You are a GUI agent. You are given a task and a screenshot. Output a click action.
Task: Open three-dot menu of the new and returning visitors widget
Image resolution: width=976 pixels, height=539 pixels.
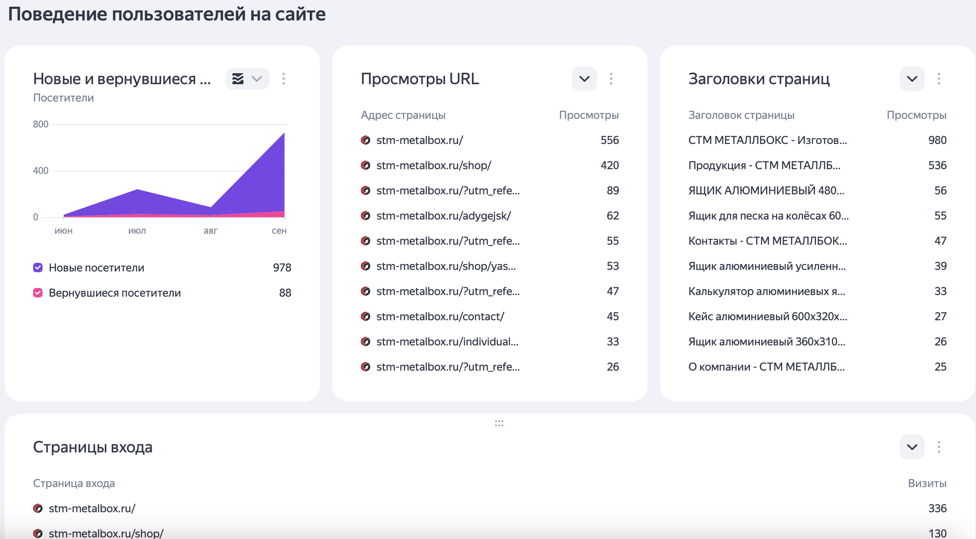pyautogui.click(x=284, y=79)
